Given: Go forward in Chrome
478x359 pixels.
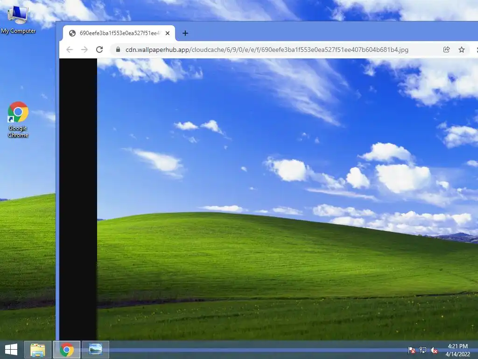Looking at the screenshot, I should 84,50.
